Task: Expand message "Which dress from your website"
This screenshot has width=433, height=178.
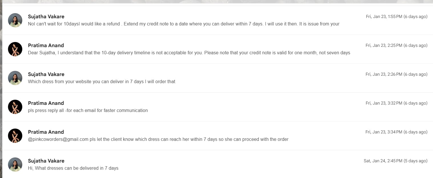Action: [102, 82]
